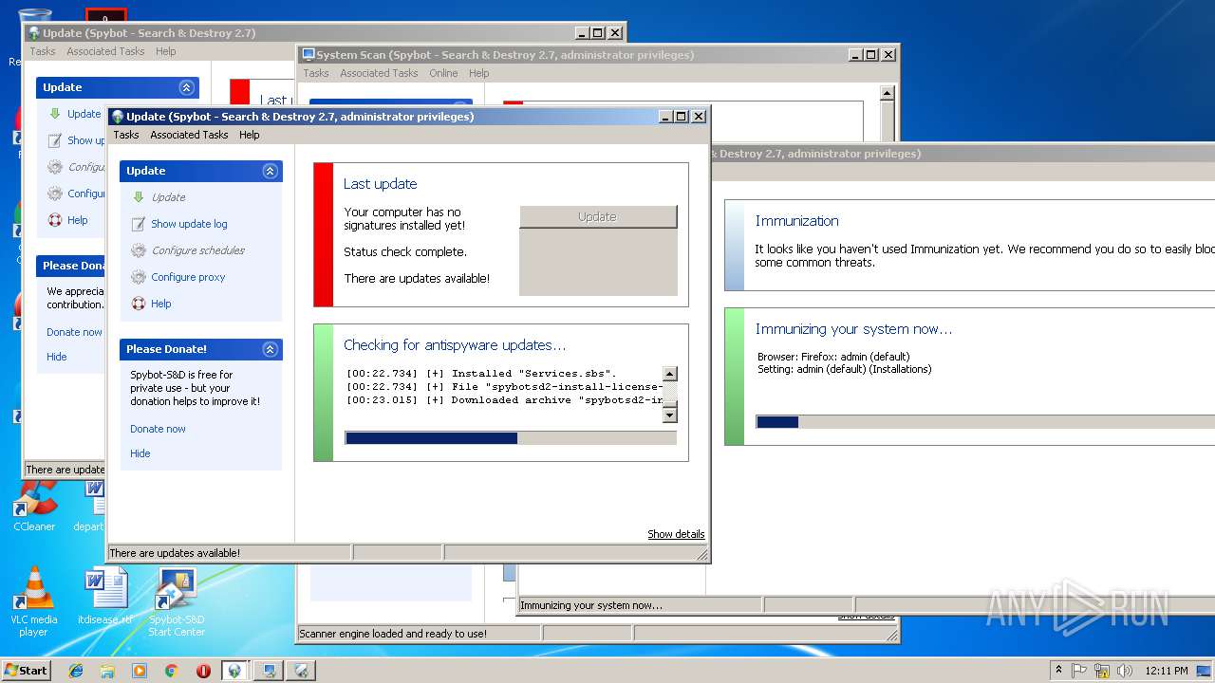1215x683 pixels.
Task: Launch Internet Explorer from taskbar
Action: 76,671
